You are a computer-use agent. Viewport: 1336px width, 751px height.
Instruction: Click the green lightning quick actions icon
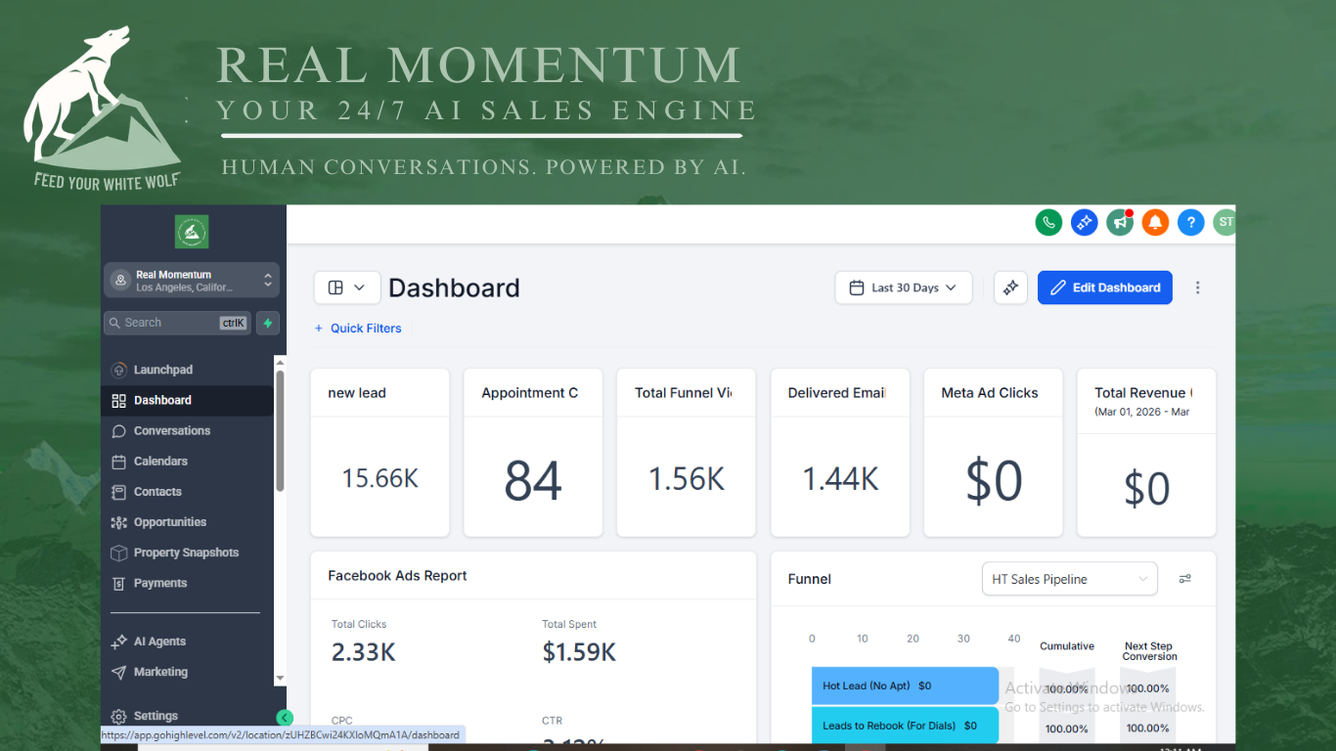(x=268, y=323)
